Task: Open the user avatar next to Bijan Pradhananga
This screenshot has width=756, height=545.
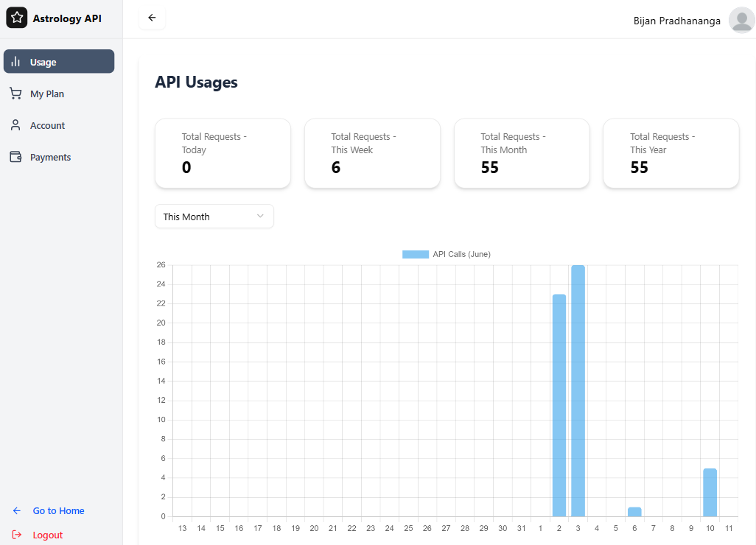Action: coord(741,20)
